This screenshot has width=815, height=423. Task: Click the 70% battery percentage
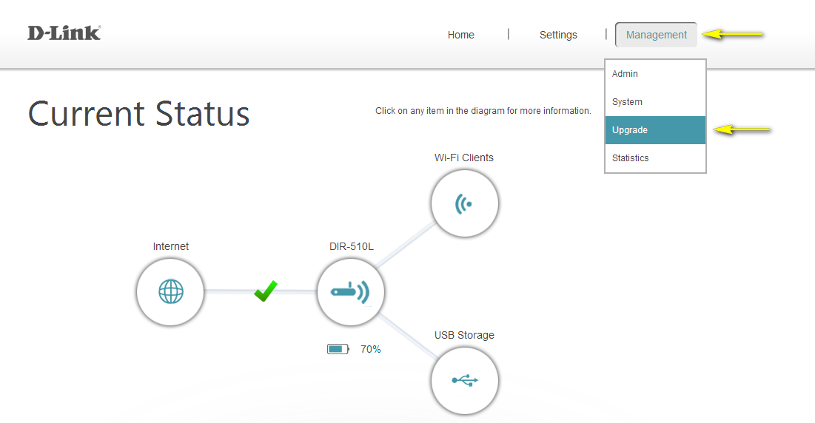pos(370,349)
